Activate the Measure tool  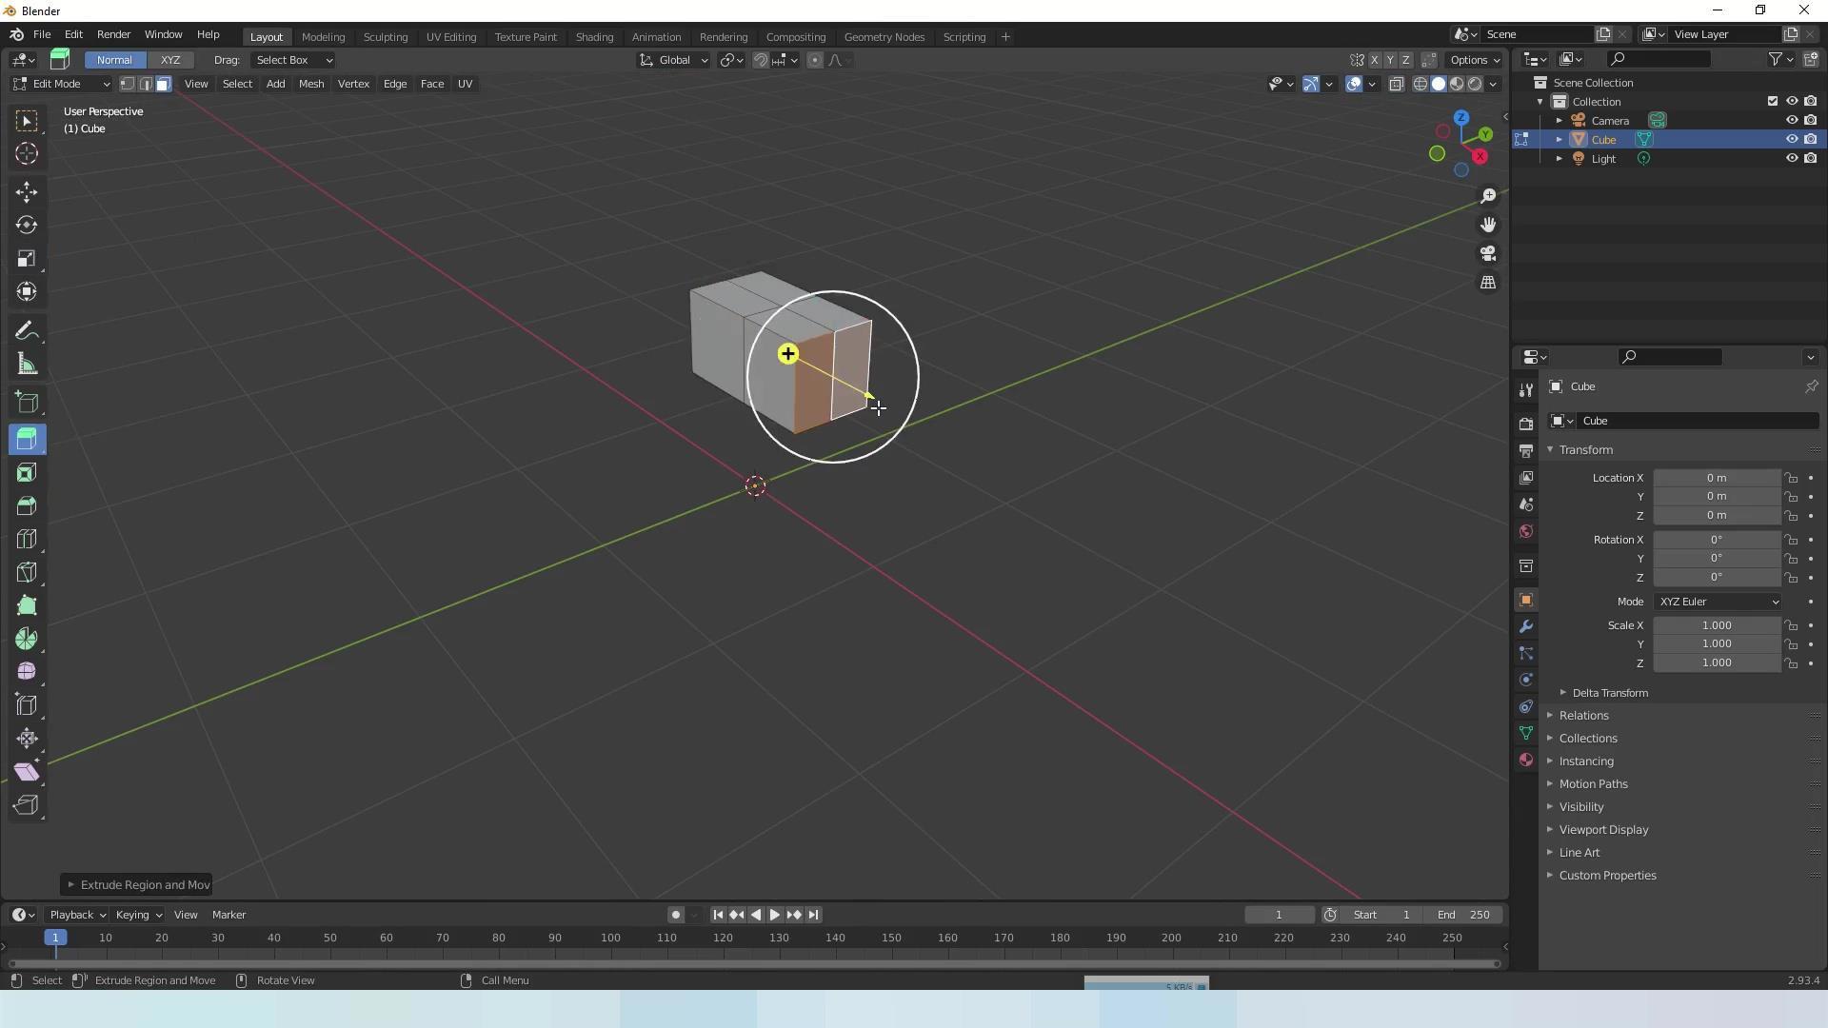(x=27, y=365)
